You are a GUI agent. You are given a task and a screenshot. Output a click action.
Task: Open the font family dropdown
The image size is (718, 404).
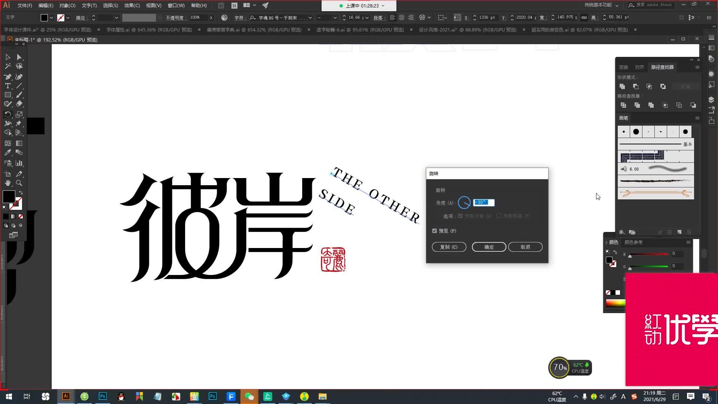pos(310,18)
